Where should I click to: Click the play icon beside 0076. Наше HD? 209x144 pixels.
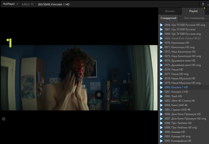161,70
